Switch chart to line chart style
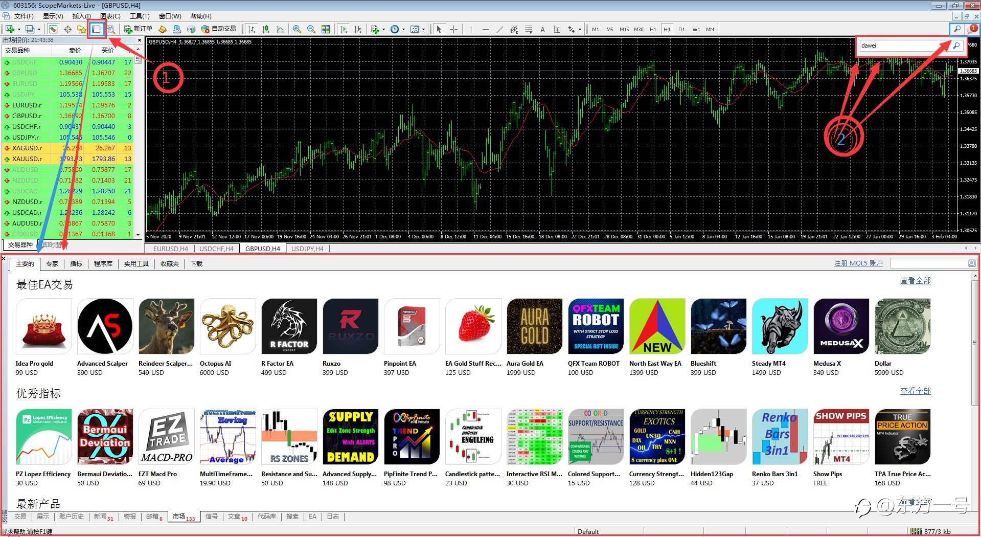The width and height of the screenshot is (981, 537). click(x=280, y=29)
